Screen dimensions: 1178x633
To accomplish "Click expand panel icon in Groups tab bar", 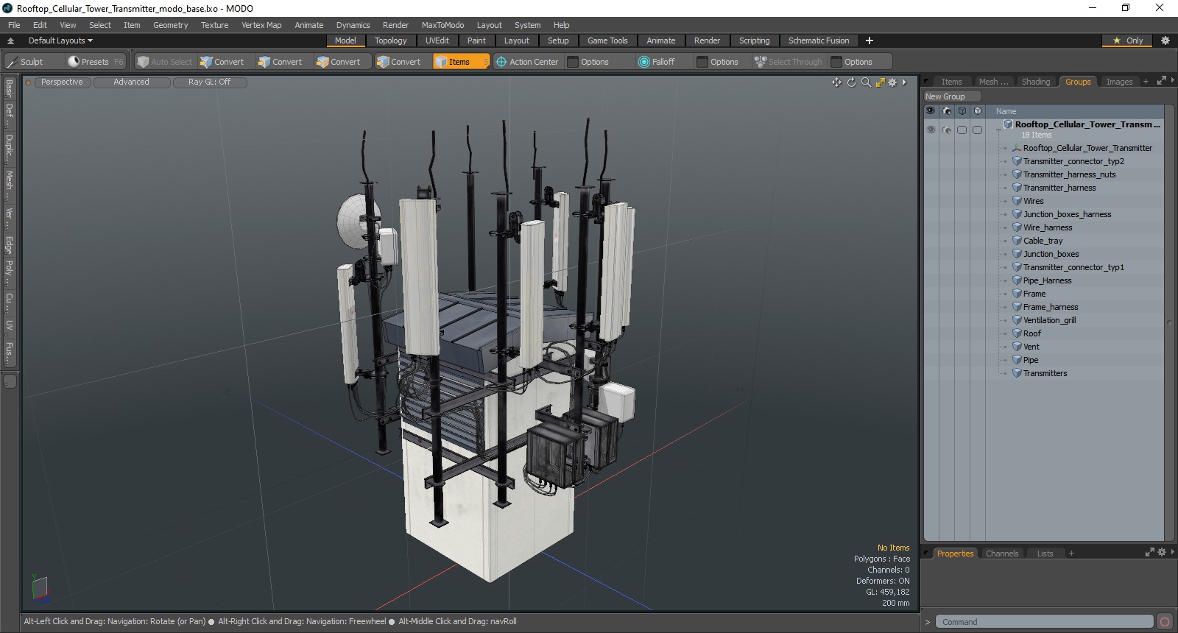I will [x=1161, y=81].
